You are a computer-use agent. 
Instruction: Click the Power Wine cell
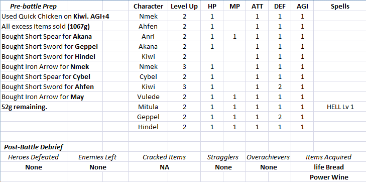tap(329, 177)
